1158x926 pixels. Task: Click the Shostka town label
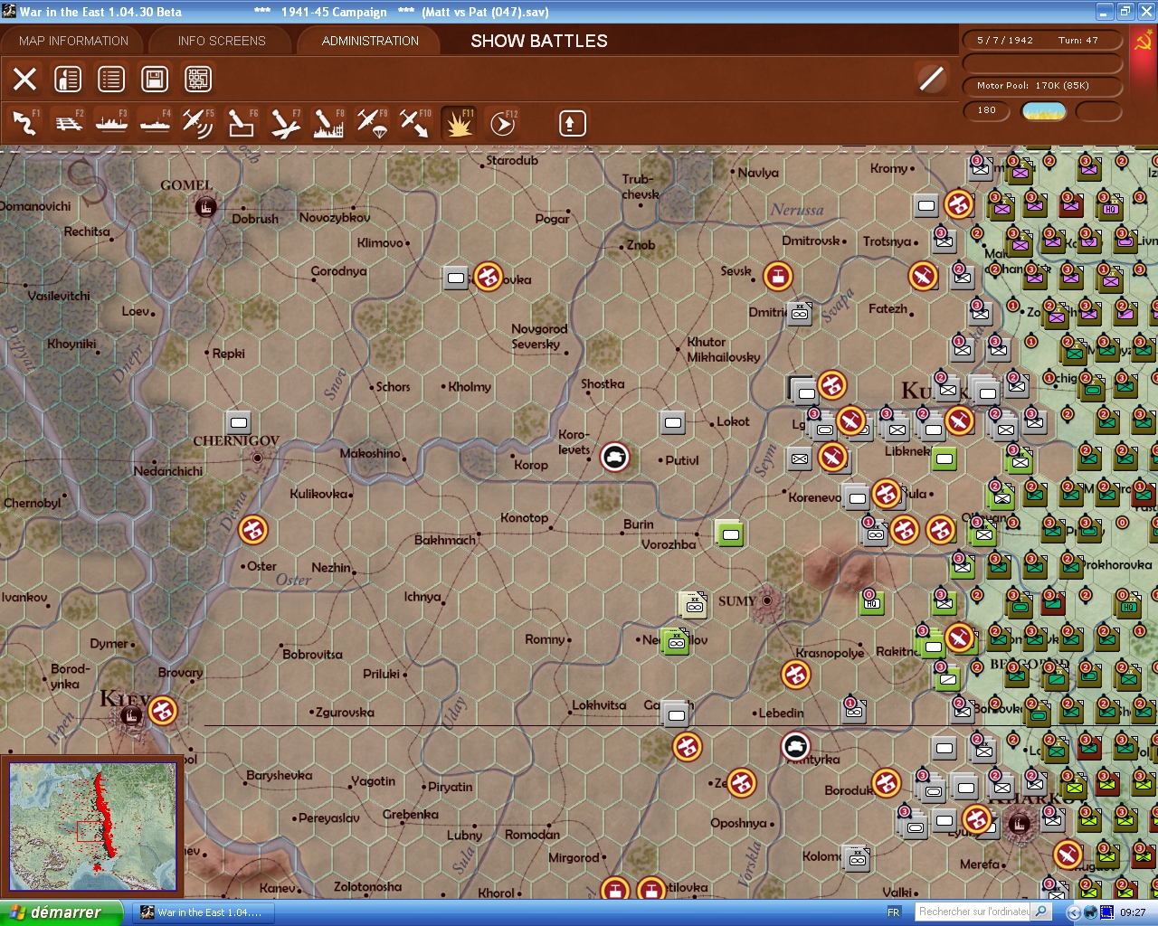603,384
